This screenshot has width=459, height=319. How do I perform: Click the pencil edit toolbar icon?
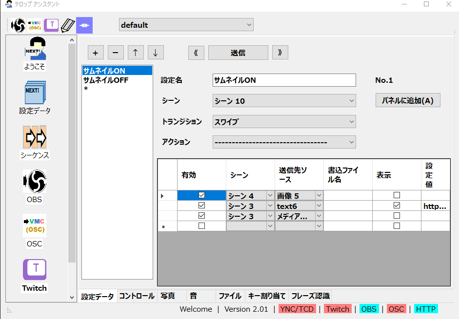67,25
